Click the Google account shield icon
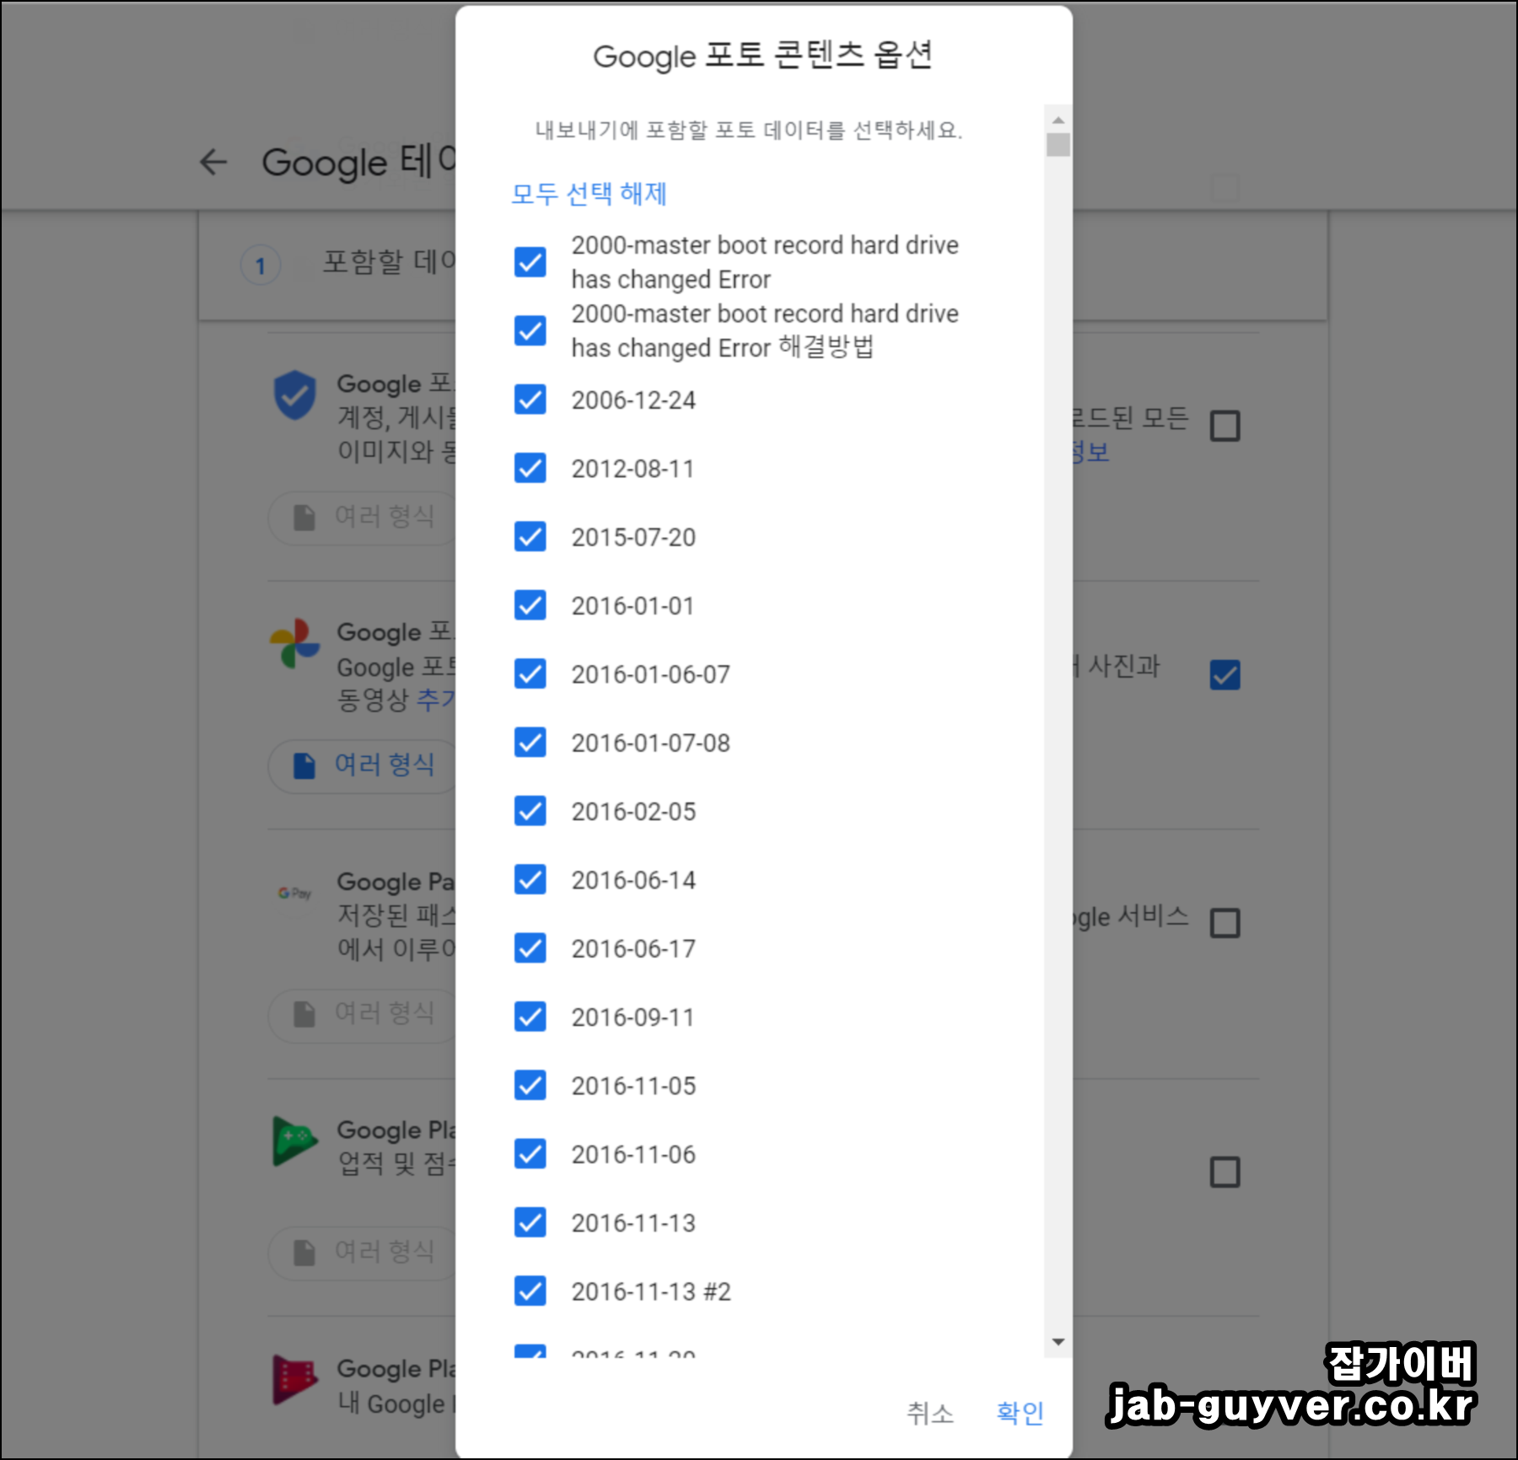The image size is (1518, 1460). 294,395
